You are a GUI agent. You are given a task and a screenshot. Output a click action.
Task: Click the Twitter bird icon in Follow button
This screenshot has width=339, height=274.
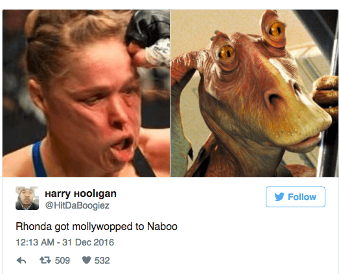click(279, 197)
